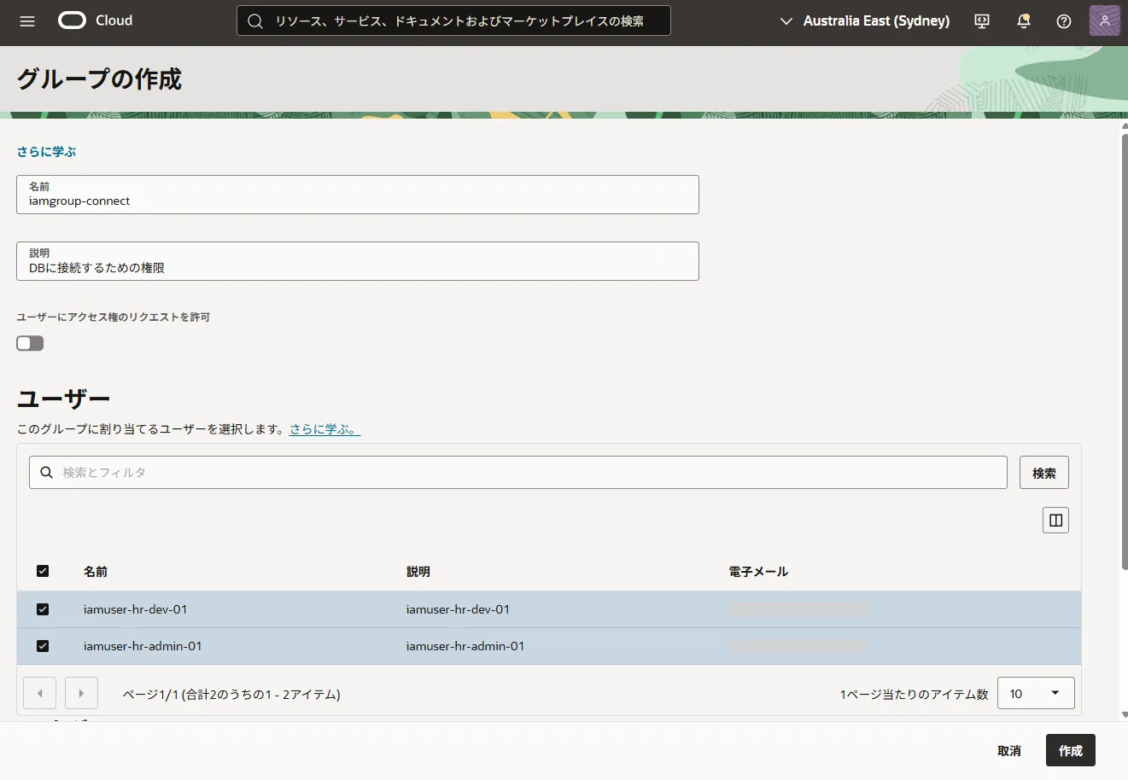
Task: Open the items-per-page dropdown
Action: 1035,694
